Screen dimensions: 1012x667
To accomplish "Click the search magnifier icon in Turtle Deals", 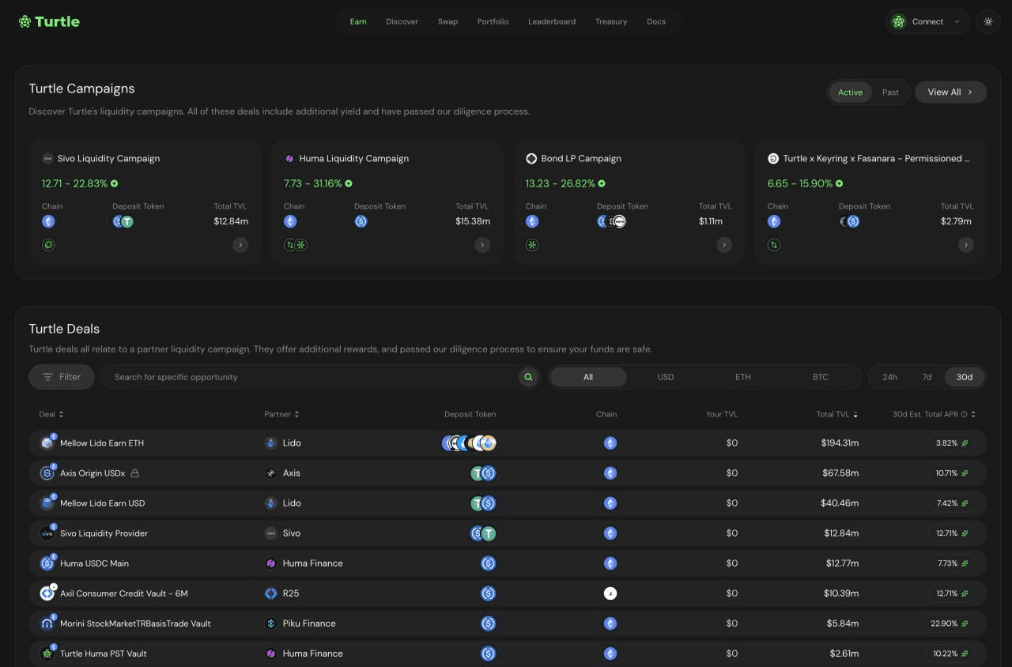I will point(528,377).
